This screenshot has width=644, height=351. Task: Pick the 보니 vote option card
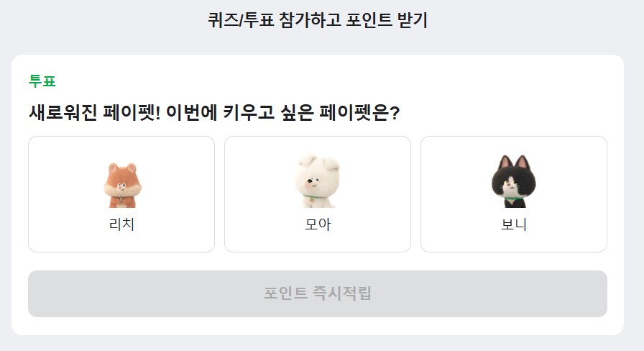pos(514,194)
